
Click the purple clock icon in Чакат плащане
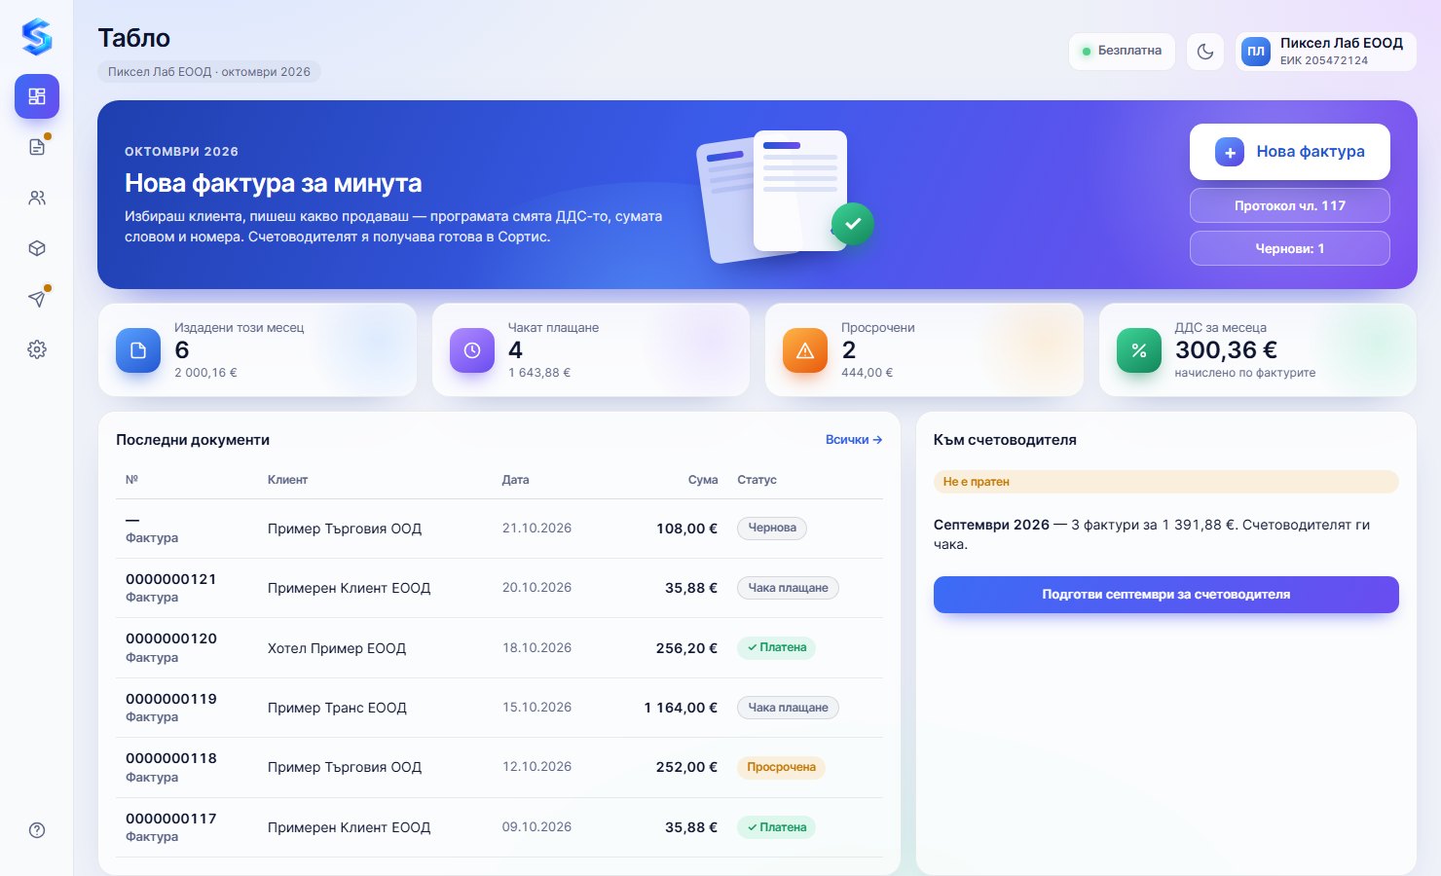(472, 350)
